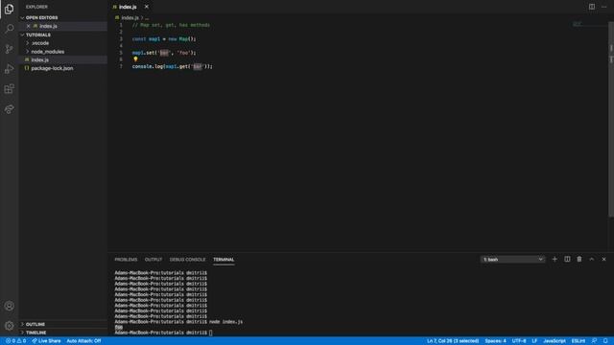Close index.js in the Open Editors list
Screen dimensions: 614x345
[x=28, y=26]
